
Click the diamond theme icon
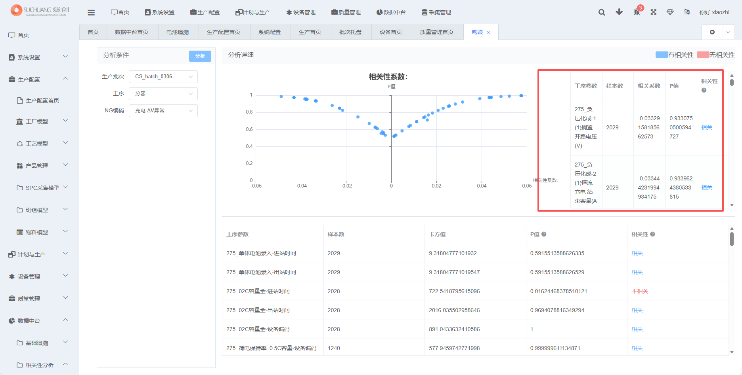click(670, 12)
